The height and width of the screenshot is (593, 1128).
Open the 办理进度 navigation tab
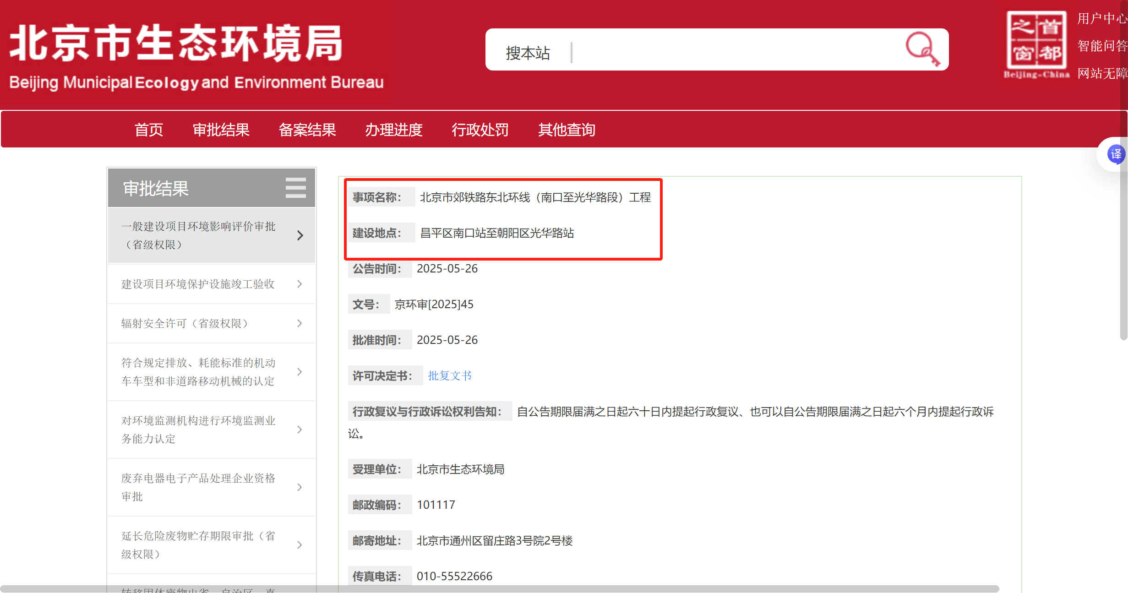point(394,130)
